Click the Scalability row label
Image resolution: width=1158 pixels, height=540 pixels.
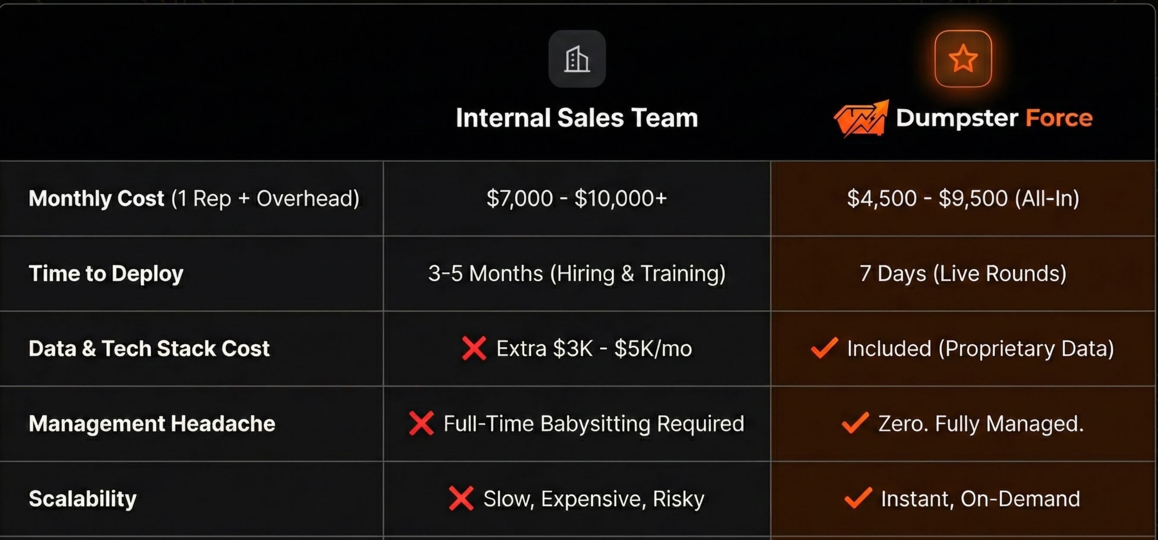pos(83,498)
